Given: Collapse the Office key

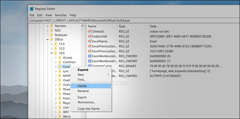Looking at the screenshot, I should [x=48, y=40].
